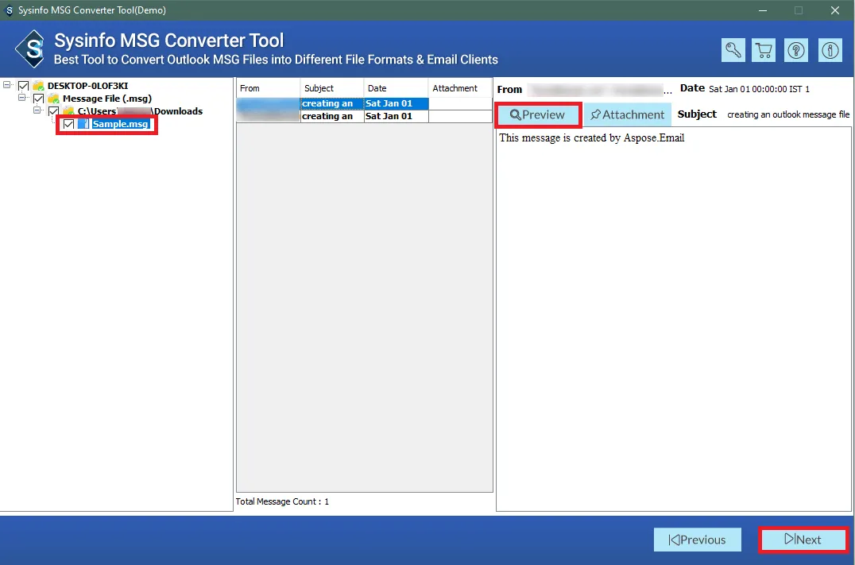The height and width of the screenshot is (565, 855).
Task: Click the DESKTOP-0LOF3KI folder icon
Action: pos(38,86)
